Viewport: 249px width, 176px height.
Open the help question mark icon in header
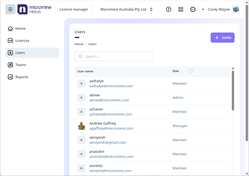pyautogui.click(x=169, y=9)
